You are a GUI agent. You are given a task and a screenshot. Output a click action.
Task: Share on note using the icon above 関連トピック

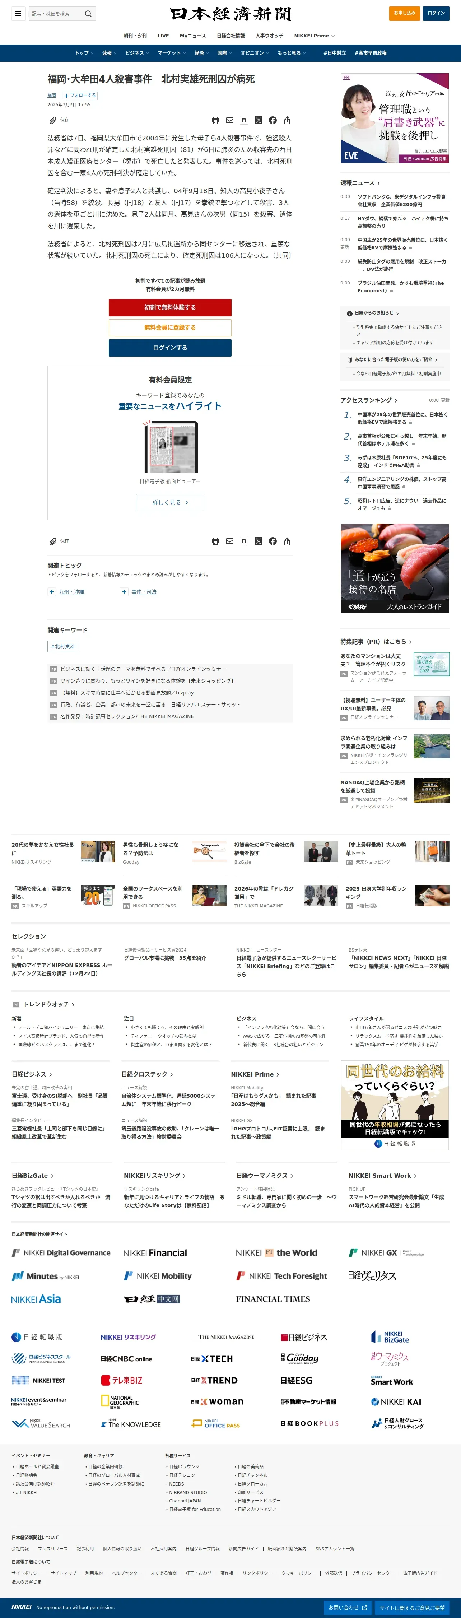point(244,541)
